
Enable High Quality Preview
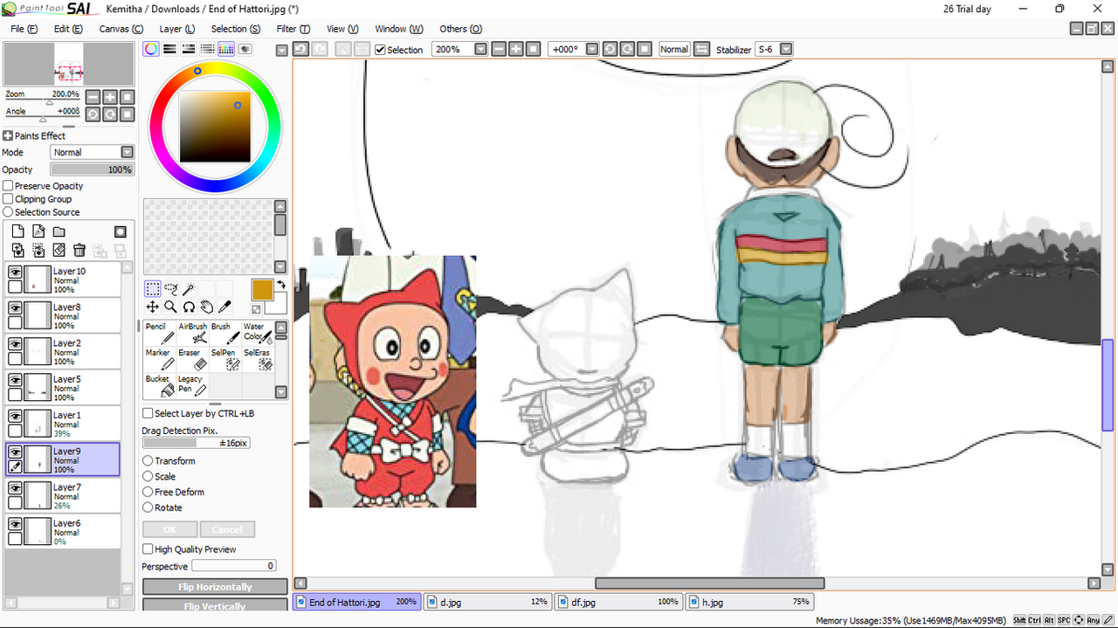(148, 549)
